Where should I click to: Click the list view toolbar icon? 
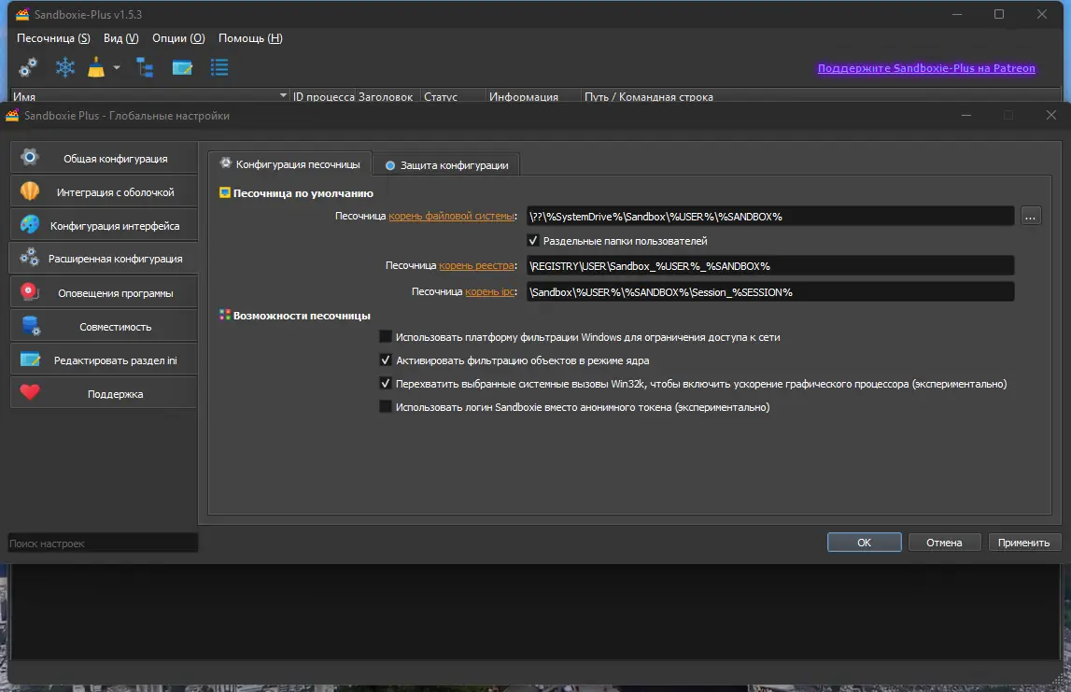(x=219, y=67)
